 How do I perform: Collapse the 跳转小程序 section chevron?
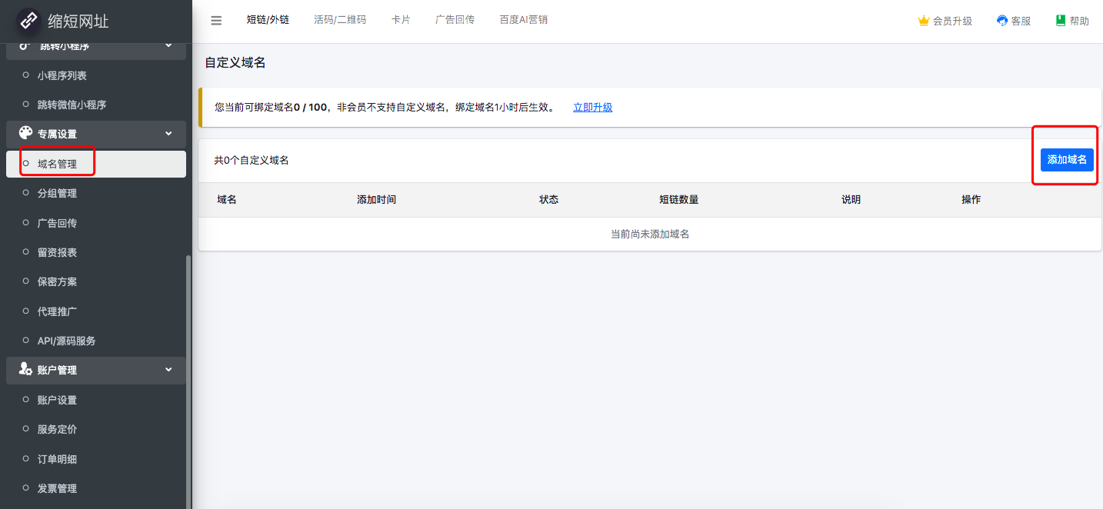[x=169, y=47]
